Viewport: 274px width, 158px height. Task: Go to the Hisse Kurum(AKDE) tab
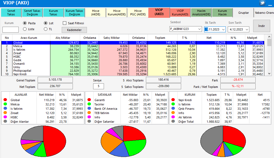pyautogui.click(x=117, y=12)
